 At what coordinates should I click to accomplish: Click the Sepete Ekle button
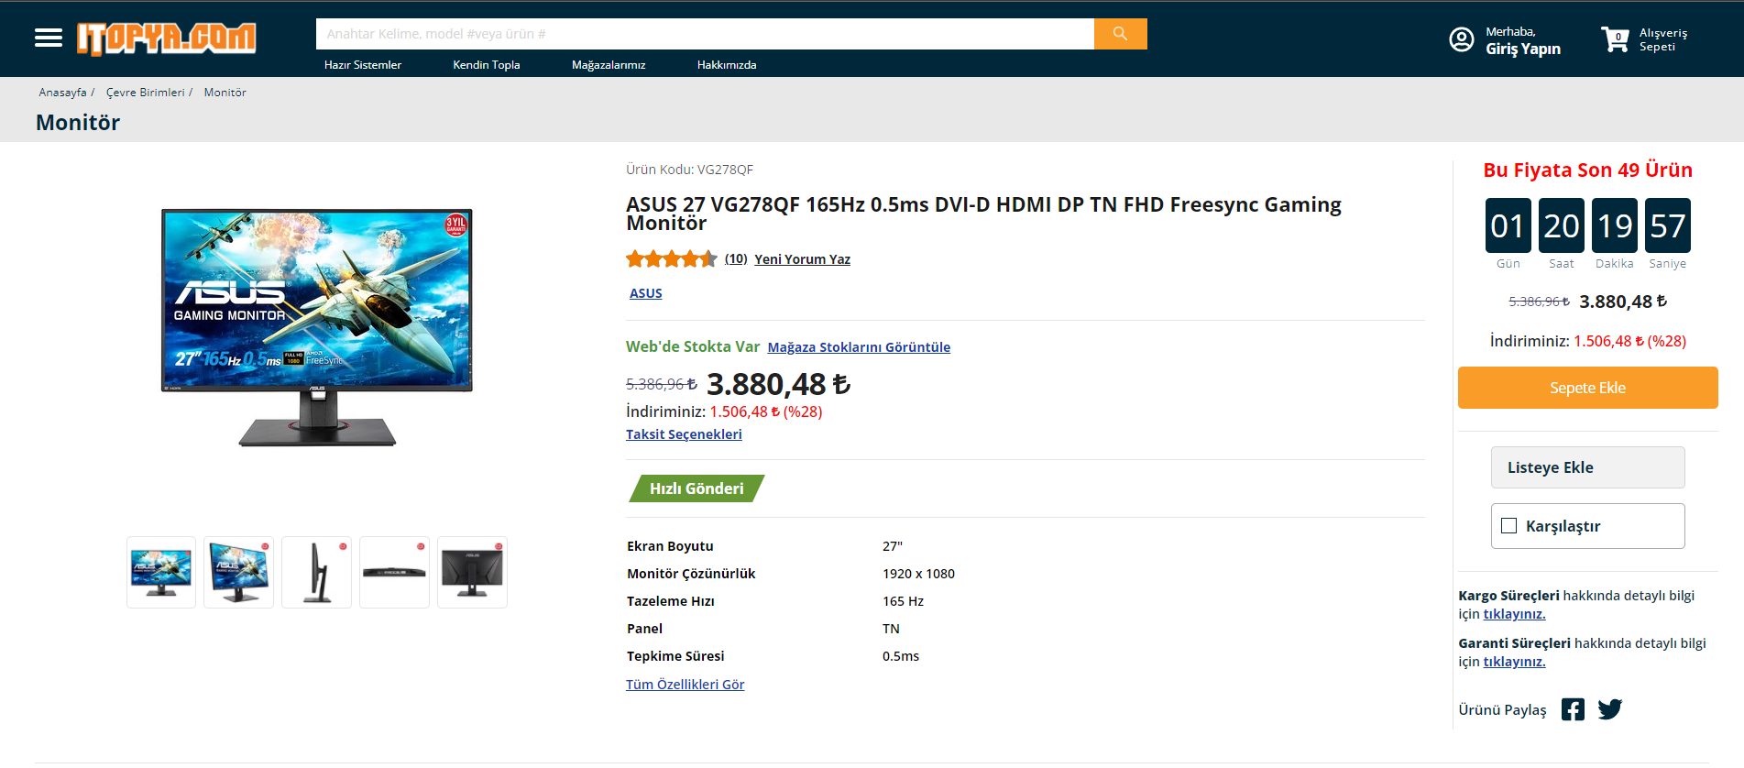pos(1587,388)
